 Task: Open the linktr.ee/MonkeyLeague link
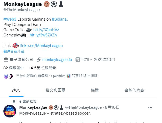coord(41,46)
